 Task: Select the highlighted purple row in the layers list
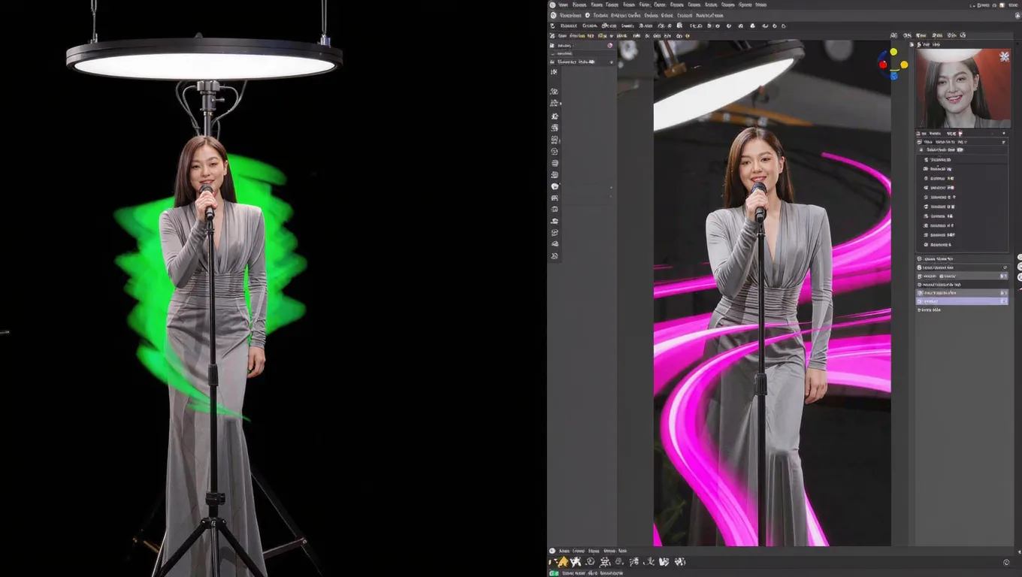click(x=962, y=301)
